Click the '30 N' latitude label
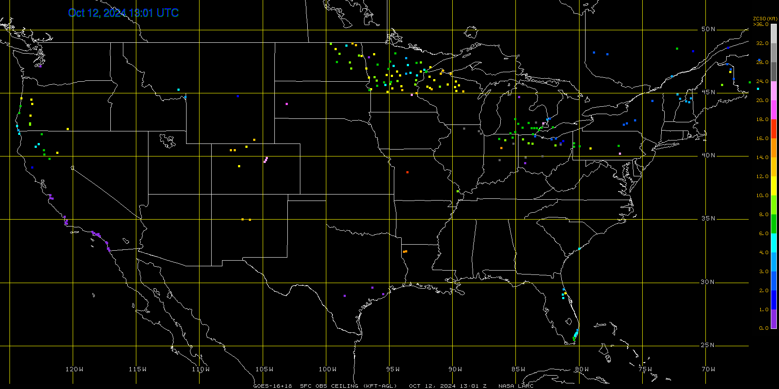This screenshot has width=779, height=389. 708,282
